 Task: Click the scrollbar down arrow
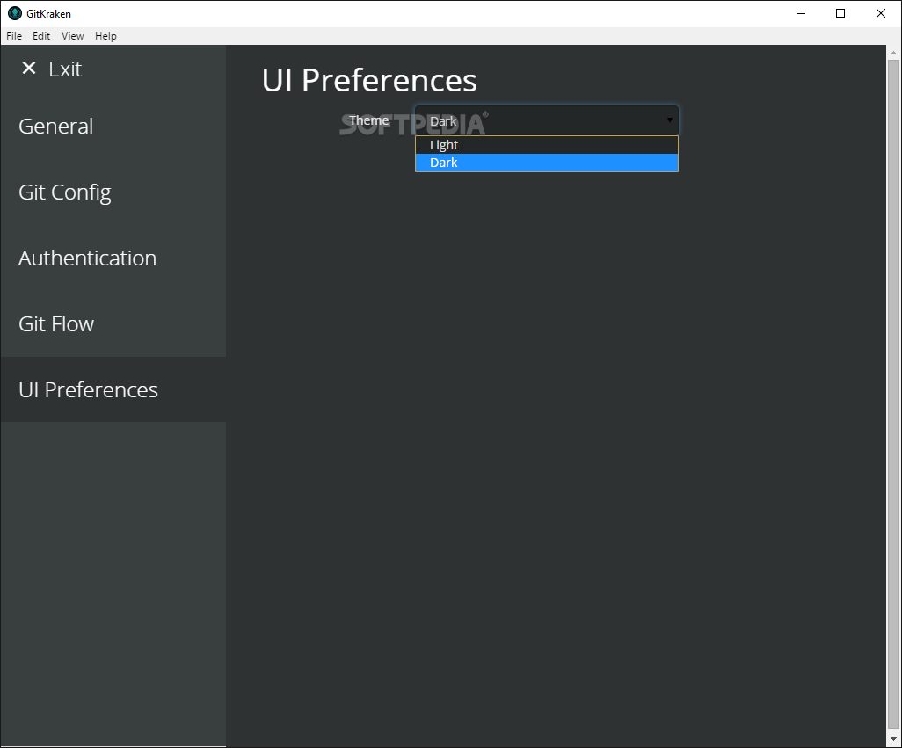893,739
